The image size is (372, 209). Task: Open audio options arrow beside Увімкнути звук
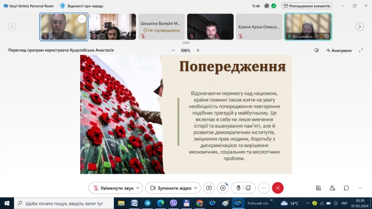point(138,188)
